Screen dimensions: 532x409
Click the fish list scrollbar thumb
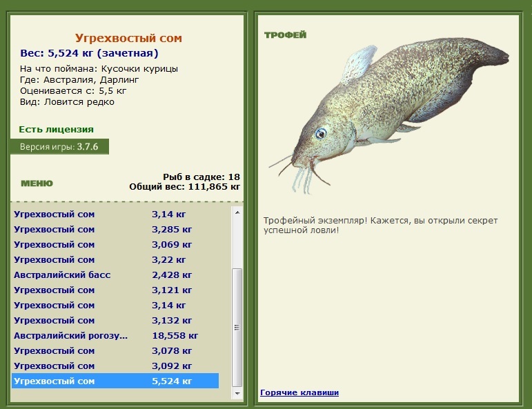tap(237, 327)
